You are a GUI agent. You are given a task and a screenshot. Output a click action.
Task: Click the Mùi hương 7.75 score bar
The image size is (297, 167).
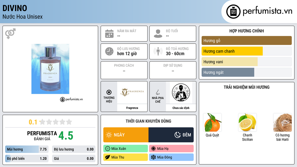tap(27, 149)
